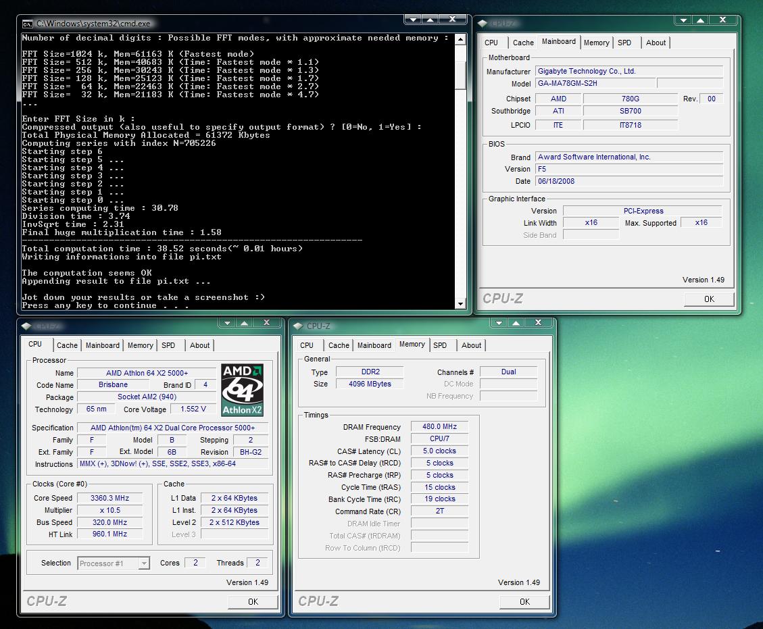
Task: Click Channels value Dual
Action: coord(508,372)
